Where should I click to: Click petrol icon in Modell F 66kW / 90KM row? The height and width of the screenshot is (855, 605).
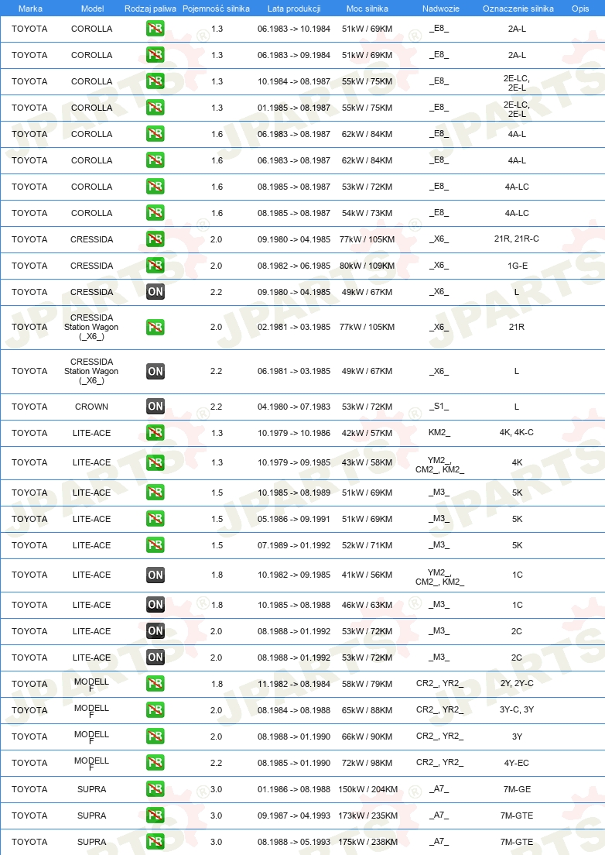pos(156,737)
